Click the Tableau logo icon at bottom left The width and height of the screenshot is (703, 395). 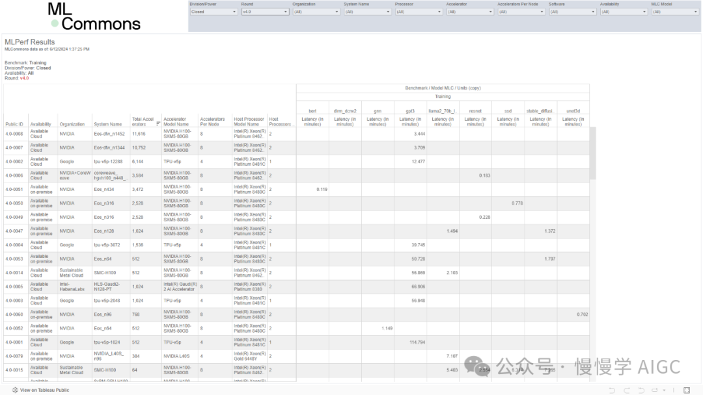click(15, 390)
